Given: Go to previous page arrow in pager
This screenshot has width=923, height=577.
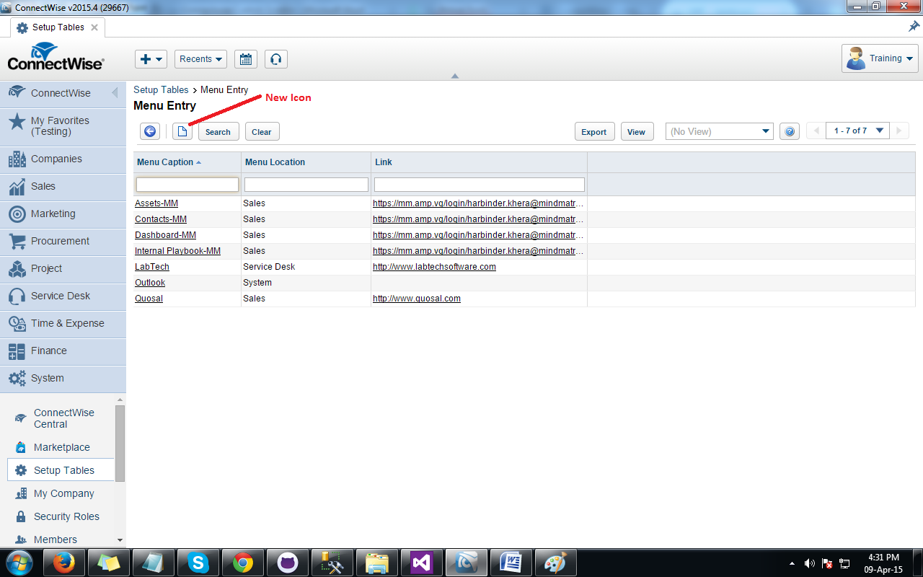Looking at the screenshot, I should tap(816, 131).
